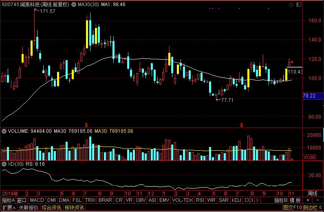Switch to the DMI indicator
324x212 pixels.
point(51,200)
